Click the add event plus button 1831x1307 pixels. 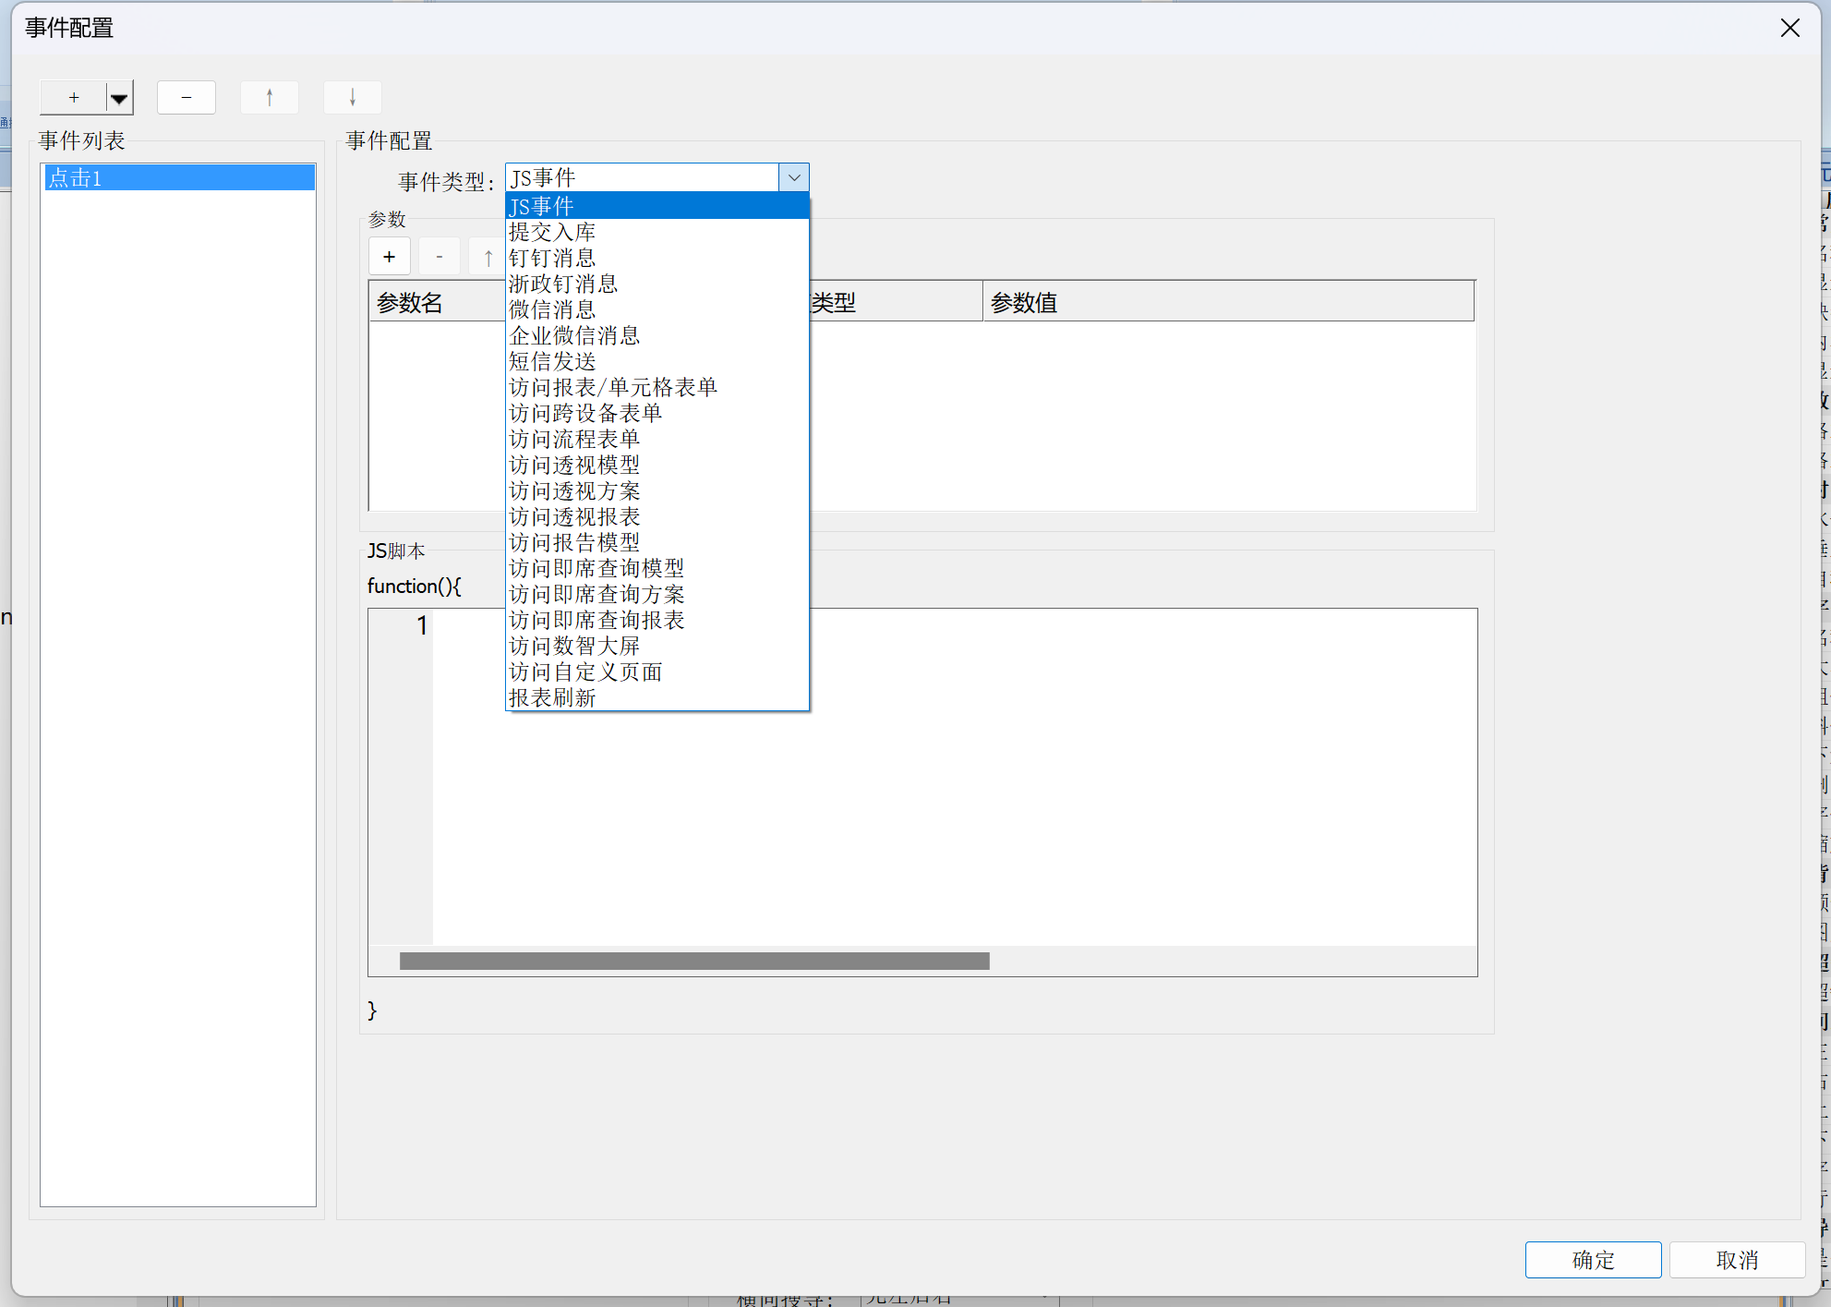[x=73, y=97]
